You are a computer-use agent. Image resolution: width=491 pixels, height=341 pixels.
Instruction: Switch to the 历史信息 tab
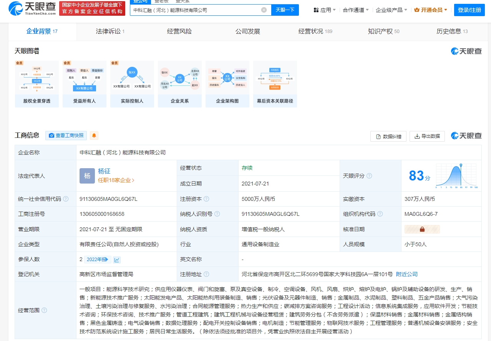(452, 31)
